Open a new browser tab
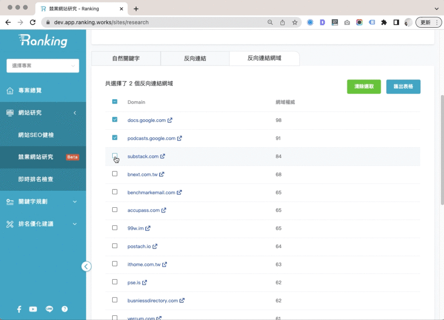The height and width of the screenshot is (320, 444). point(136,9)
